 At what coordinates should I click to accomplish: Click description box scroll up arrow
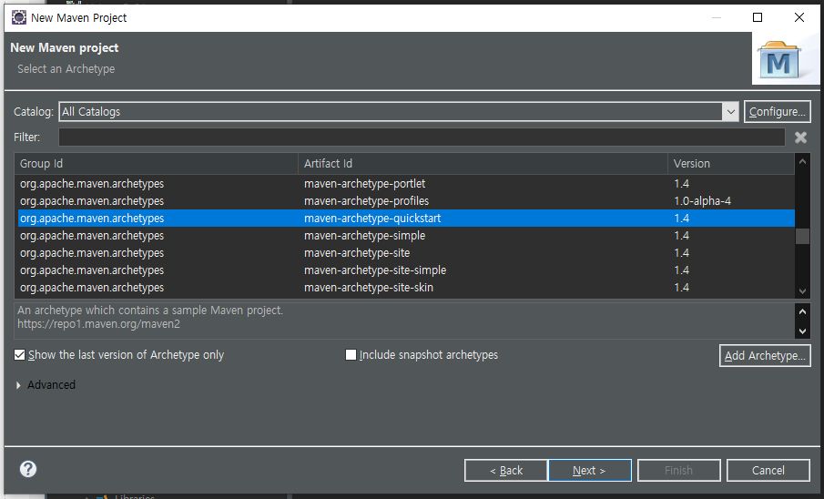coord(802,311)
